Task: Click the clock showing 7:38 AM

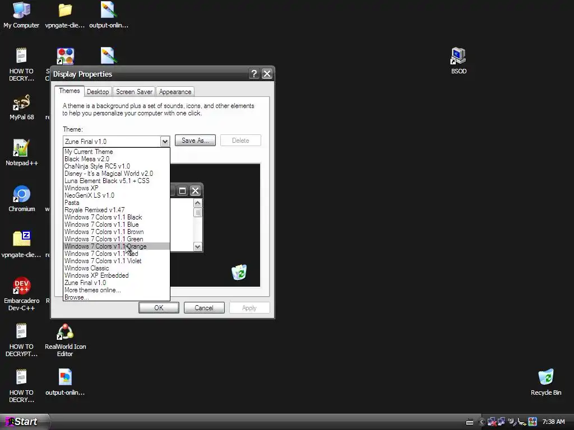Action: point(553,422)
